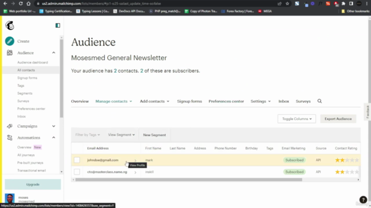Select Audience dashboard in the sidebar
371x208 pixels.
[32, 62]
